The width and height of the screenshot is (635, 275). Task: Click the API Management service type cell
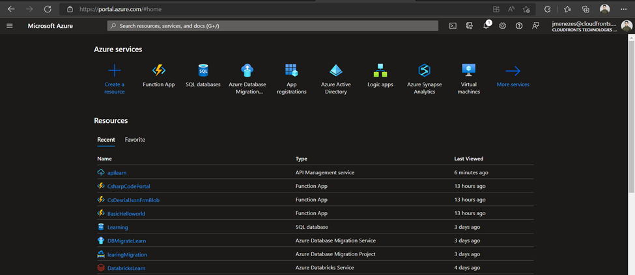click(x=325, y=172)
